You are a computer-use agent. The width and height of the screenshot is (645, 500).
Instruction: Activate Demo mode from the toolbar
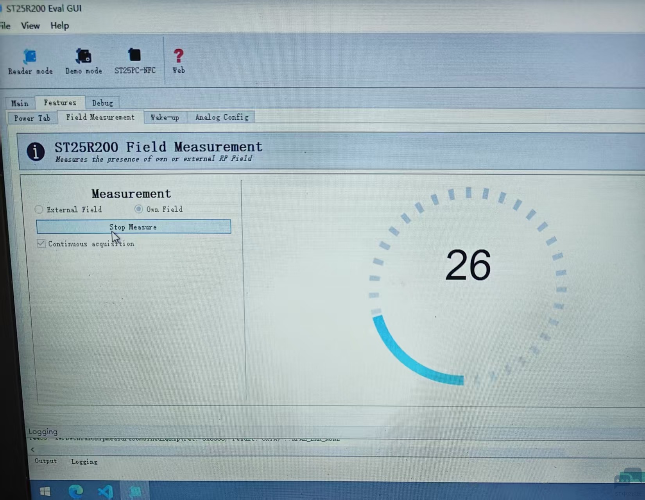84,62
